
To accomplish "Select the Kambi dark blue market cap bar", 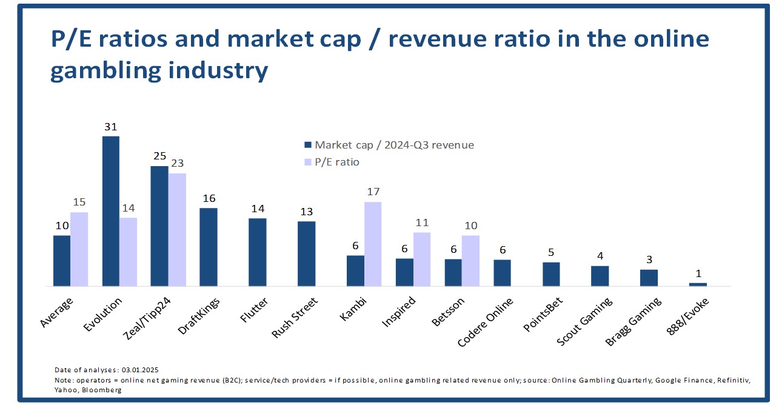I will pyautogui.click(x=355, y=270).
